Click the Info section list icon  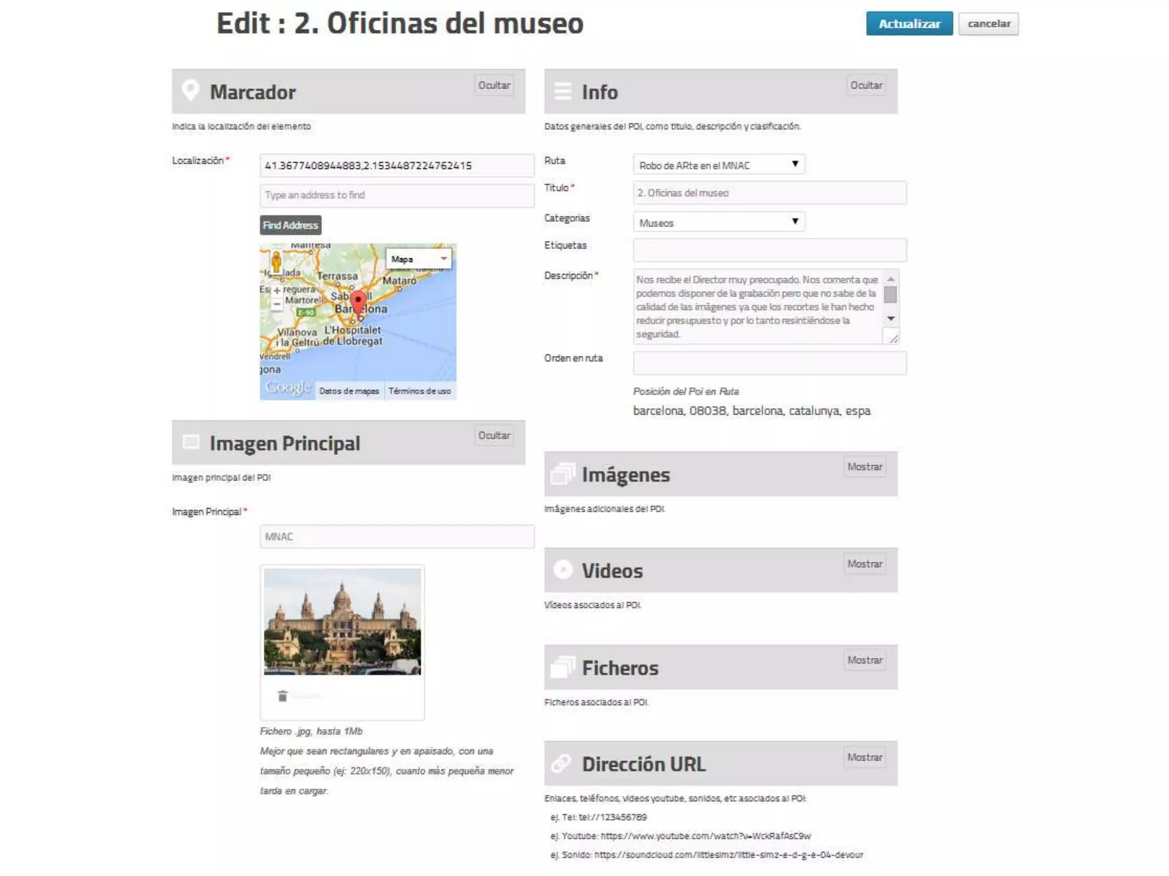(563, 91)
